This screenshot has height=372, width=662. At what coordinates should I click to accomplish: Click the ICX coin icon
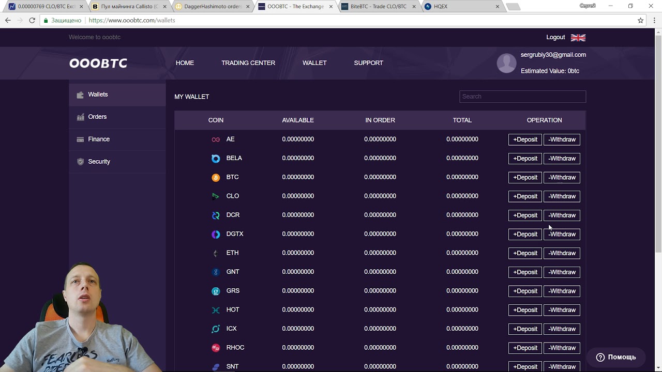pyautogui.click(x=216, y=329)
